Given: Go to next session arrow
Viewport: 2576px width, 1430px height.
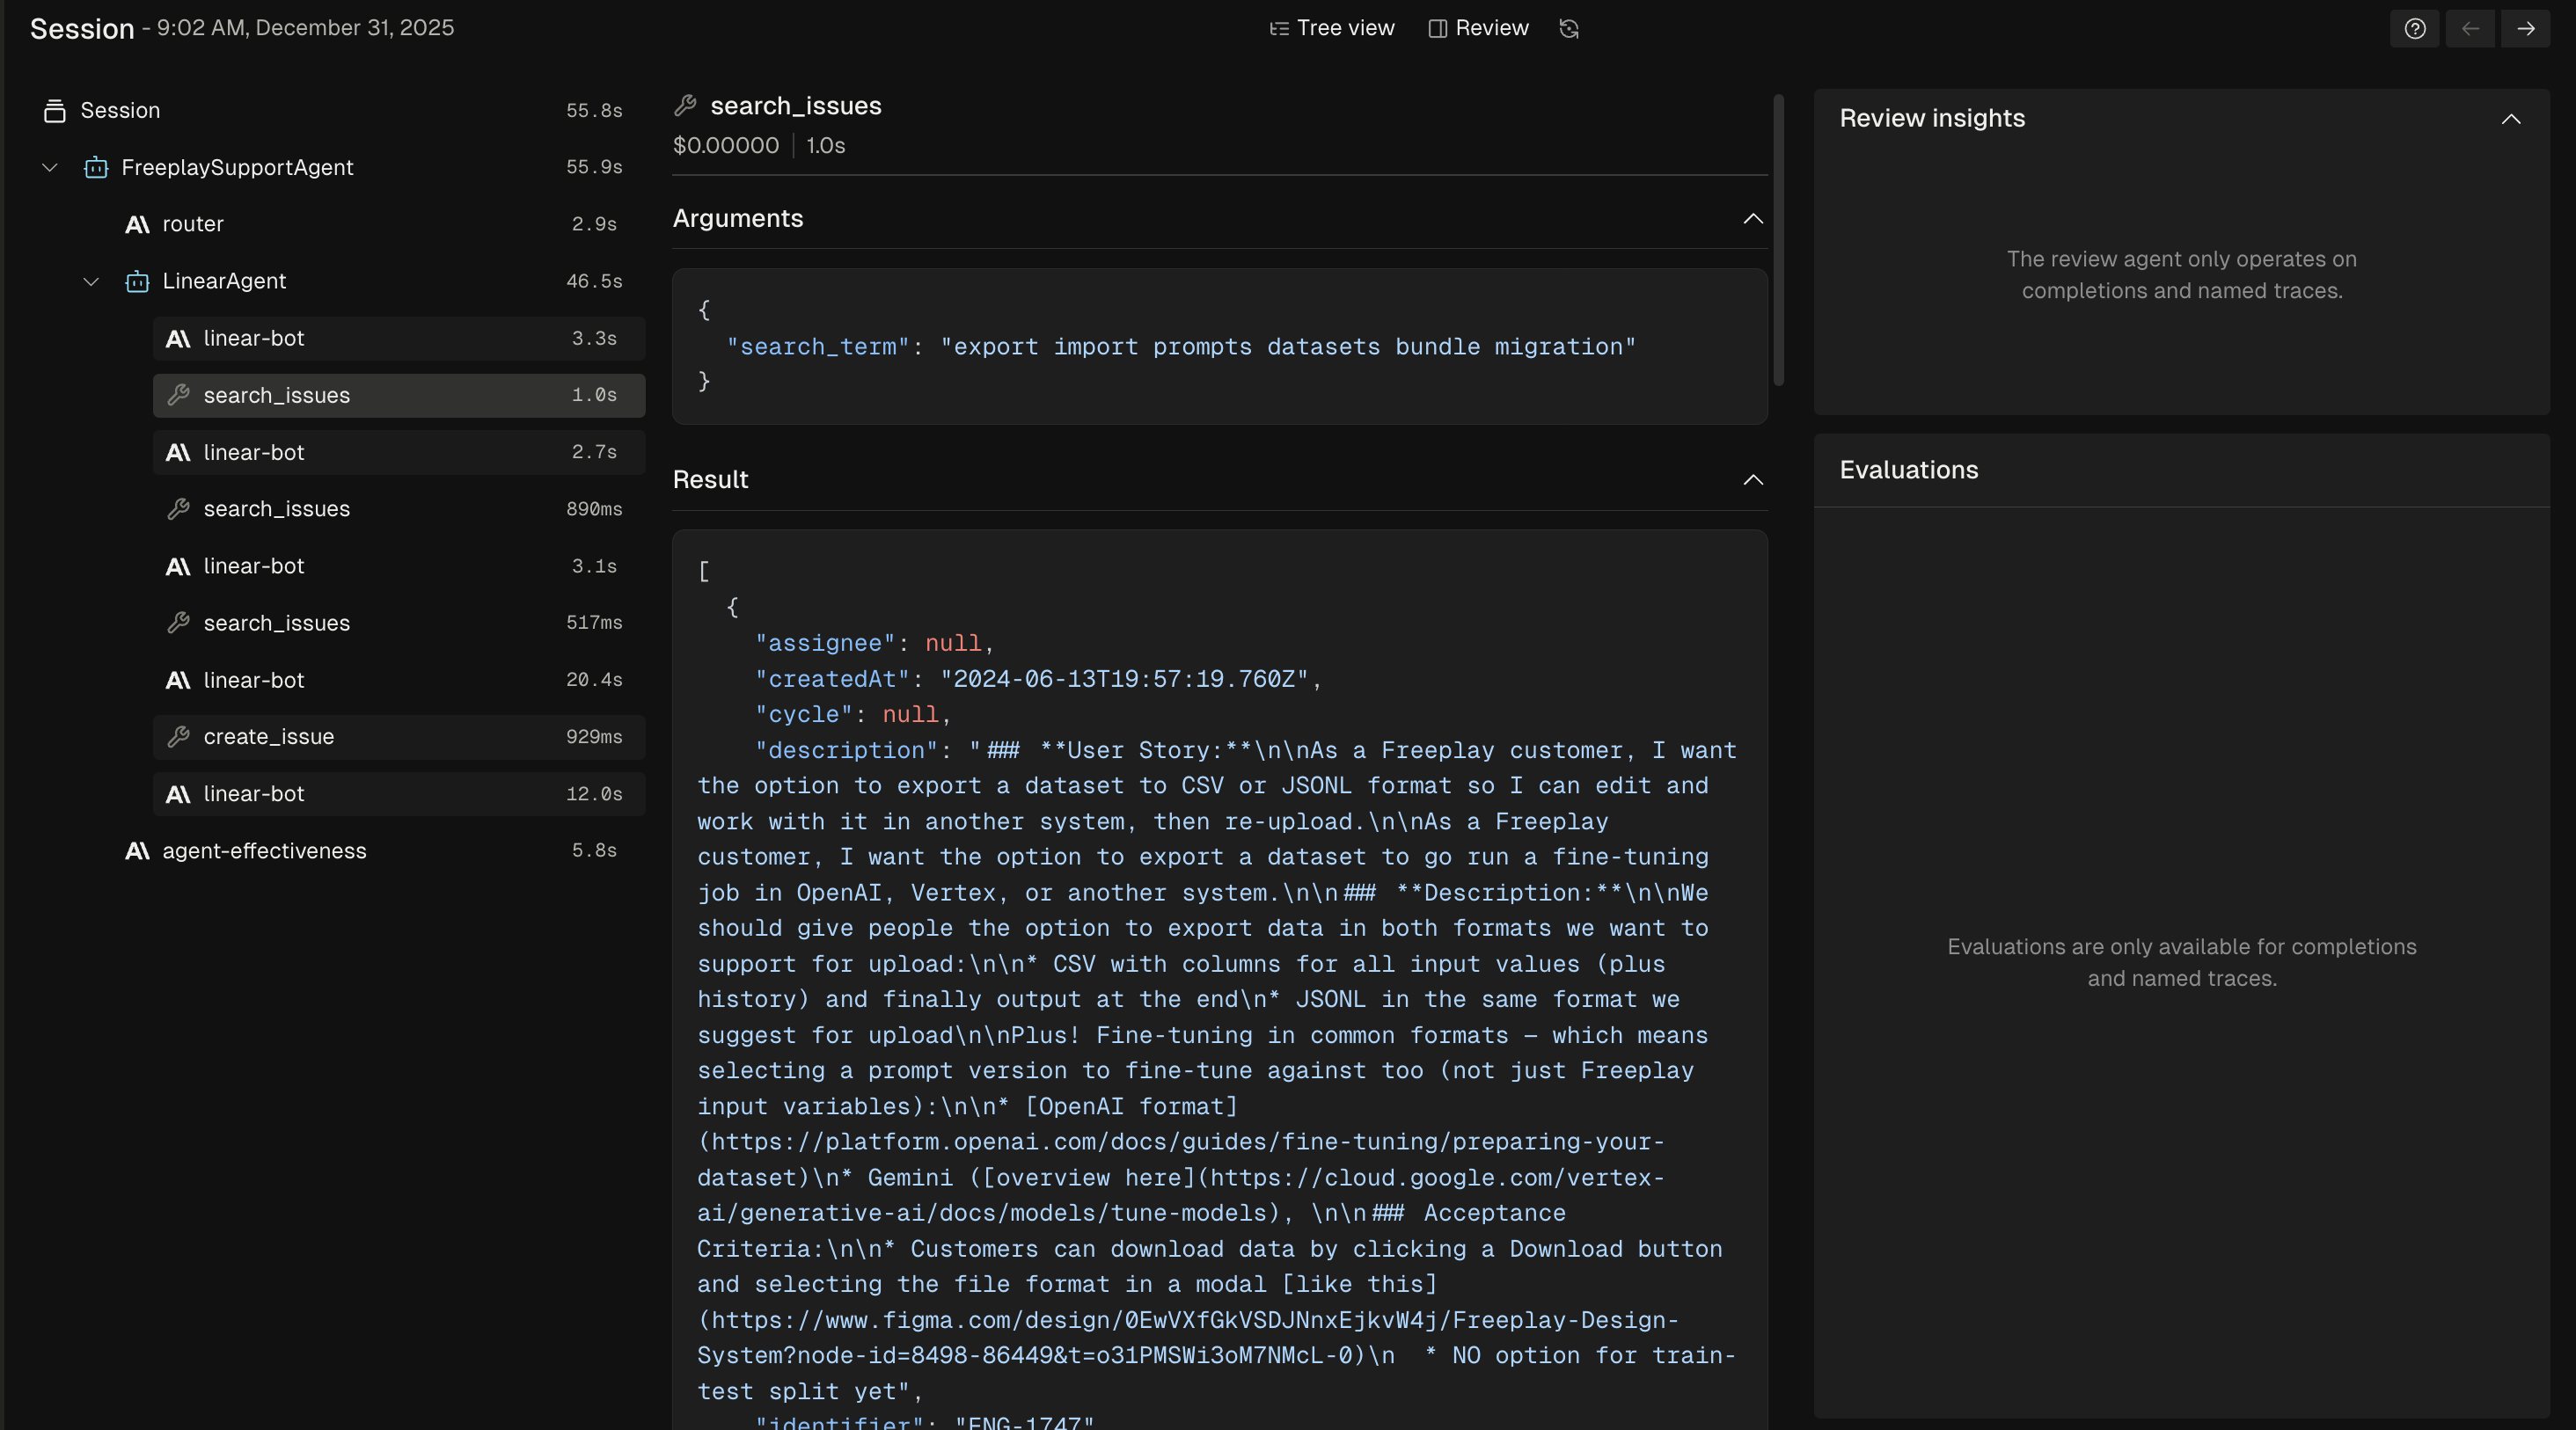Looking at the screenshot, I should tap(2525, 28).
